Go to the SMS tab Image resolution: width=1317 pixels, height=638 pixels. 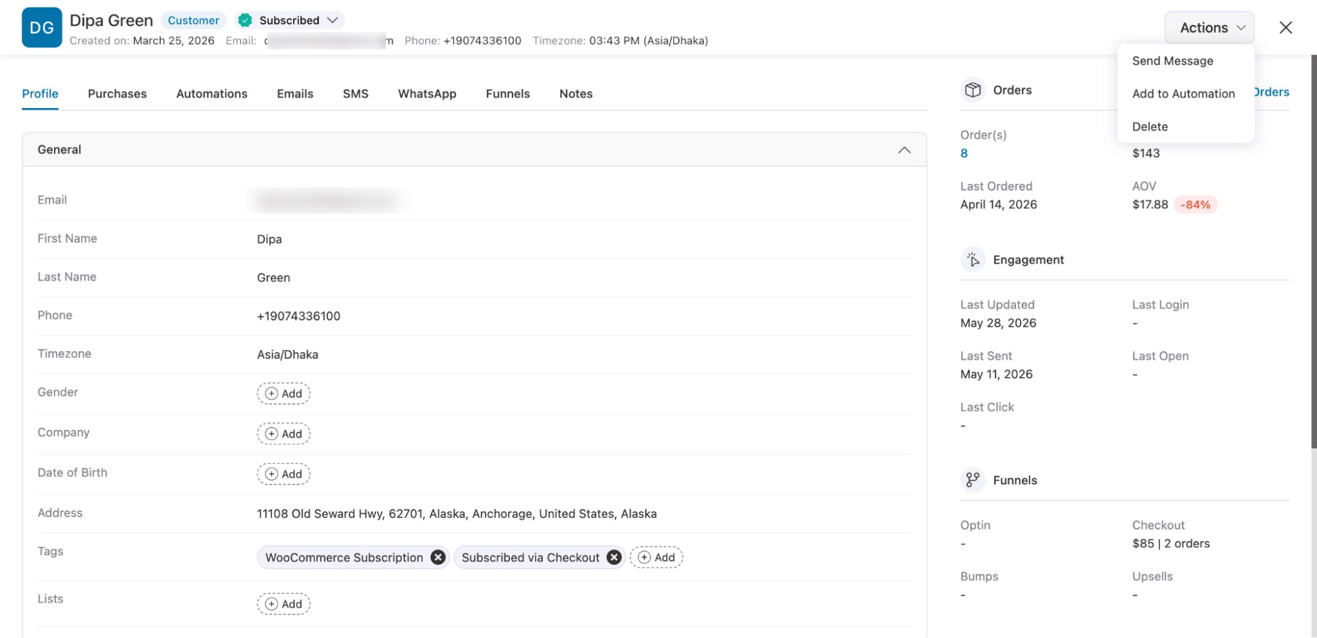click(355, 94)
